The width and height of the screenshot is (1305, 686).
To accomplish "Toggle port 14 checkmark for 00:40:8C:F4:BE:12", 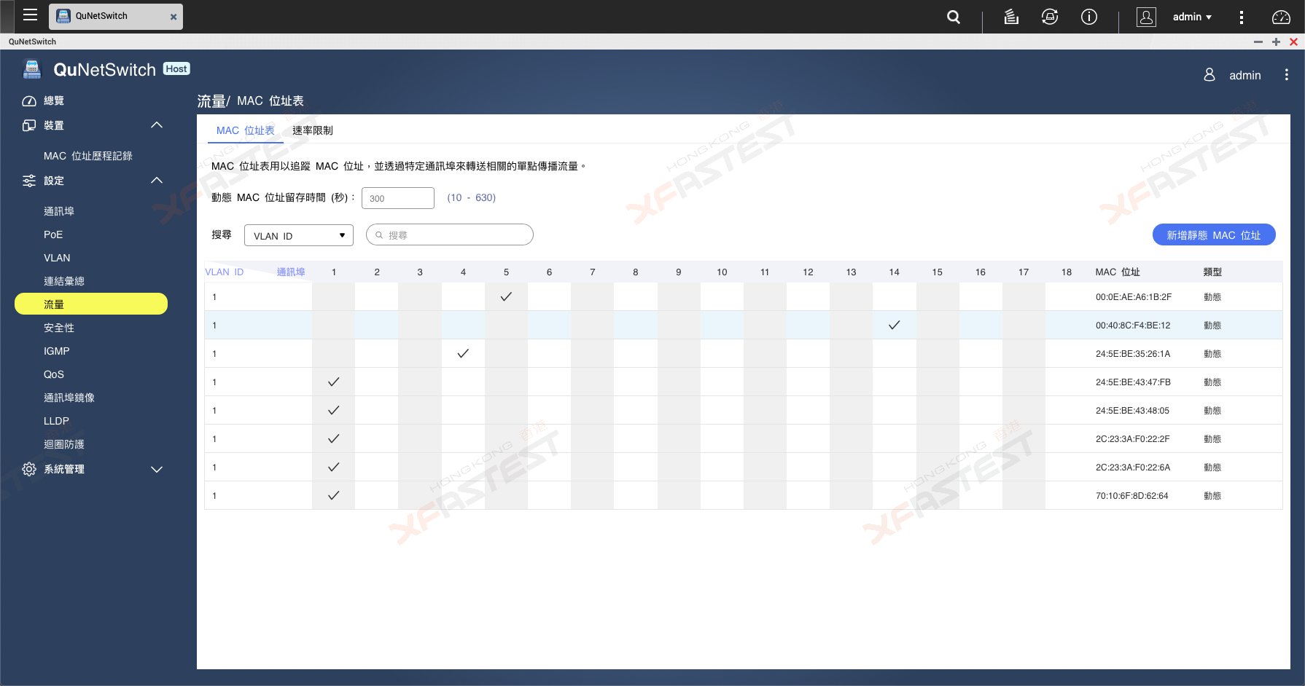I will point(894,325).
